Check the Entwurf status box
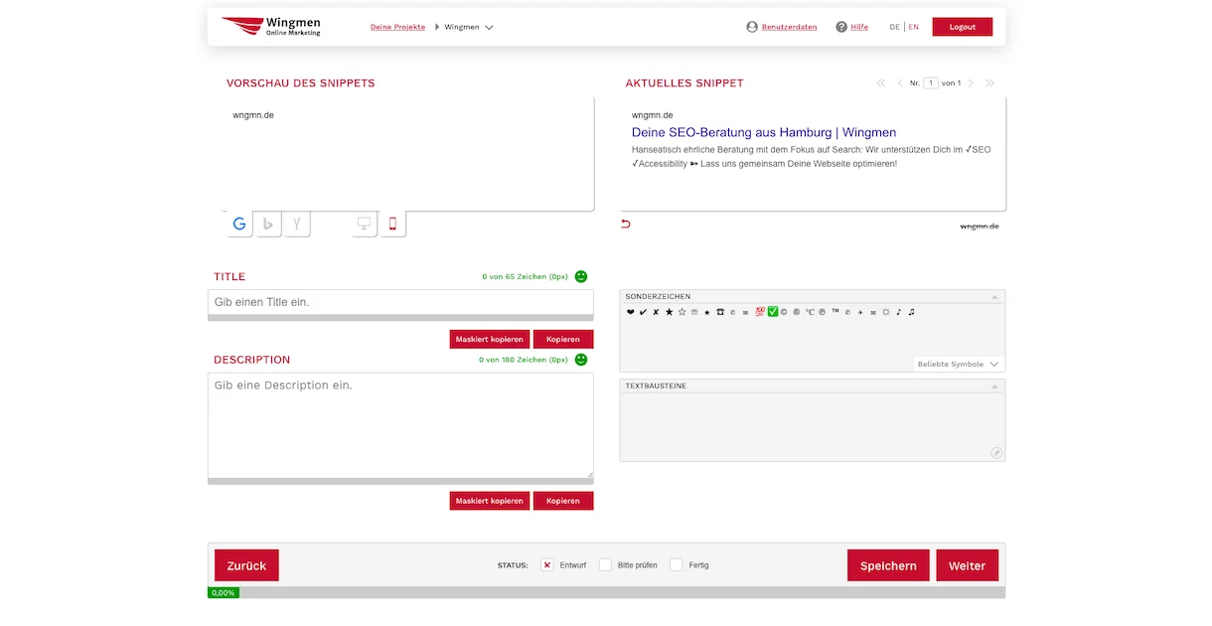 [x=546, y=564]
